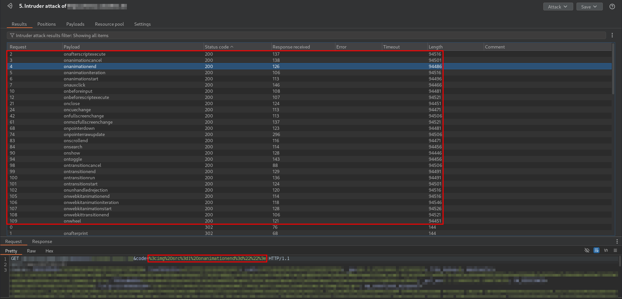Select the onclose payload row

(x=309, y=103)
